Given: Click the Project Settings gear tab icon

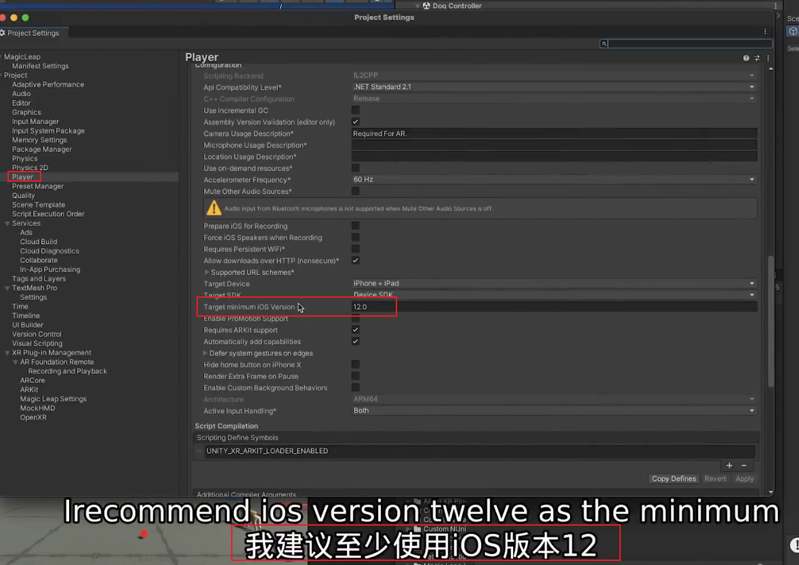Looking at the screenshot, I should [3, 33].
